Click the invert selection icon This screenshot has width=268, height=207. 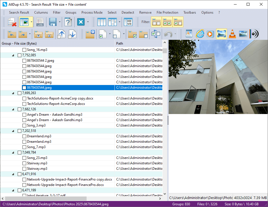point(156,34)
